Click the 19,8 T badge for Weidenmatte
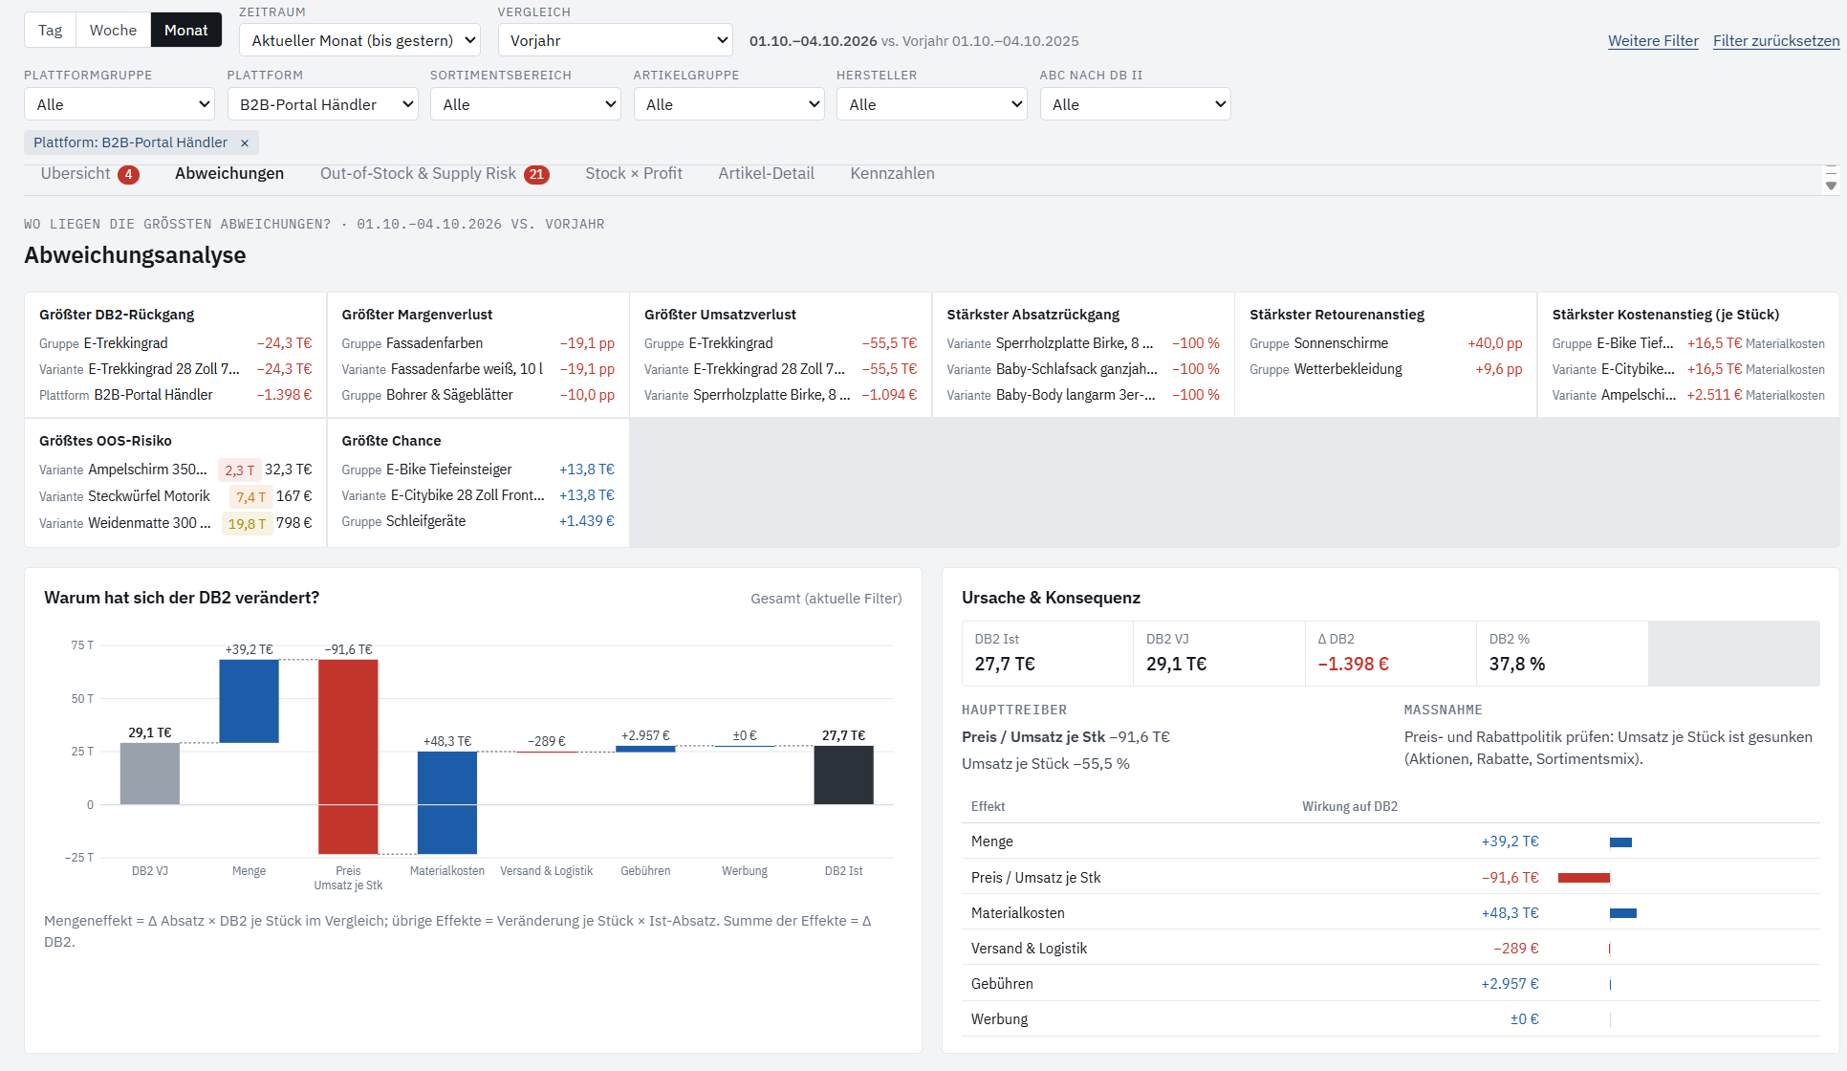Screen dimensions: 1847x1071 coord(247,524)
